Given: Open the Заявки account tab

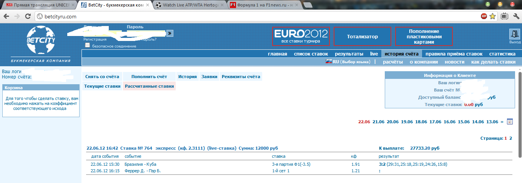Looking at the screenshot, I should coord(209,77).
